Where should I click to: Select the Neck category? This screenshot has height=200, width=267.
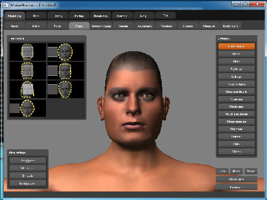pos(237,61)
